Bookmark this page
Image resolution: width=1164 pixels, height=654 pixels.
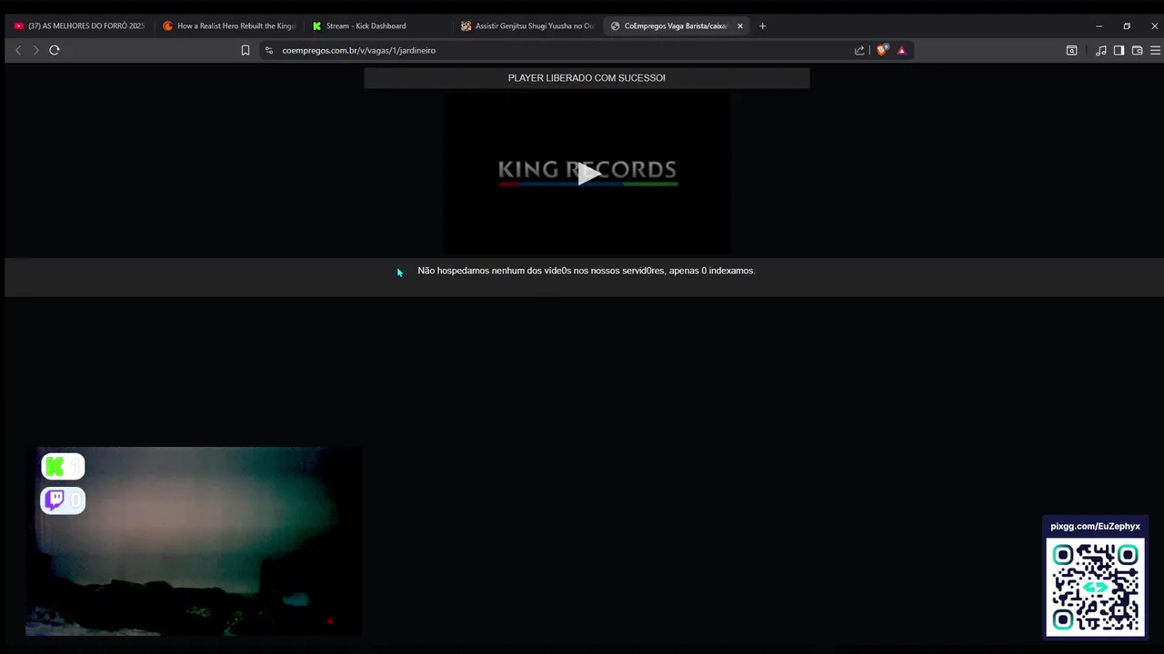click(x=246, y=50)
